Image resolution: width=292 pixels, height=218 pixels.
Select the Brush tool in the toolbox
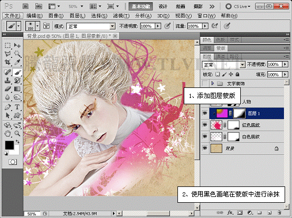click(17, 72)
